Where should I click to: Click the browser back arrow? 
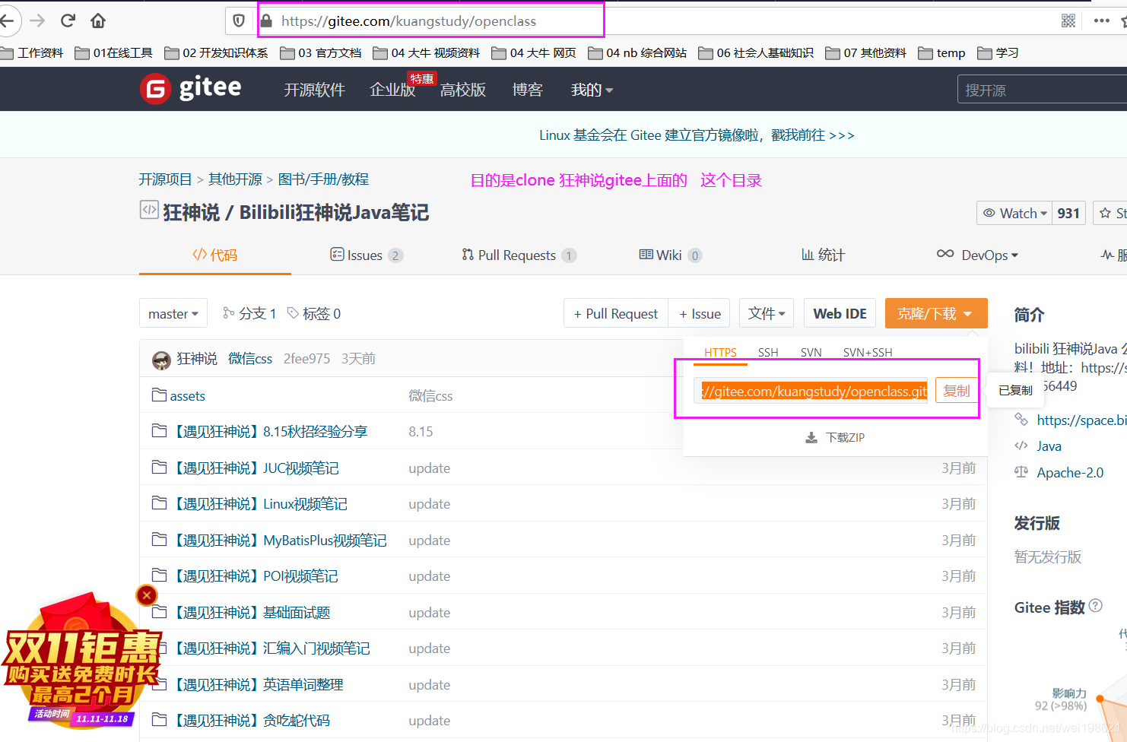coord(7,21)
